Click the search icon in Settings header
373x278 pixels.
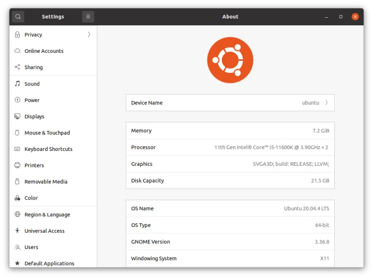point(18,17)
